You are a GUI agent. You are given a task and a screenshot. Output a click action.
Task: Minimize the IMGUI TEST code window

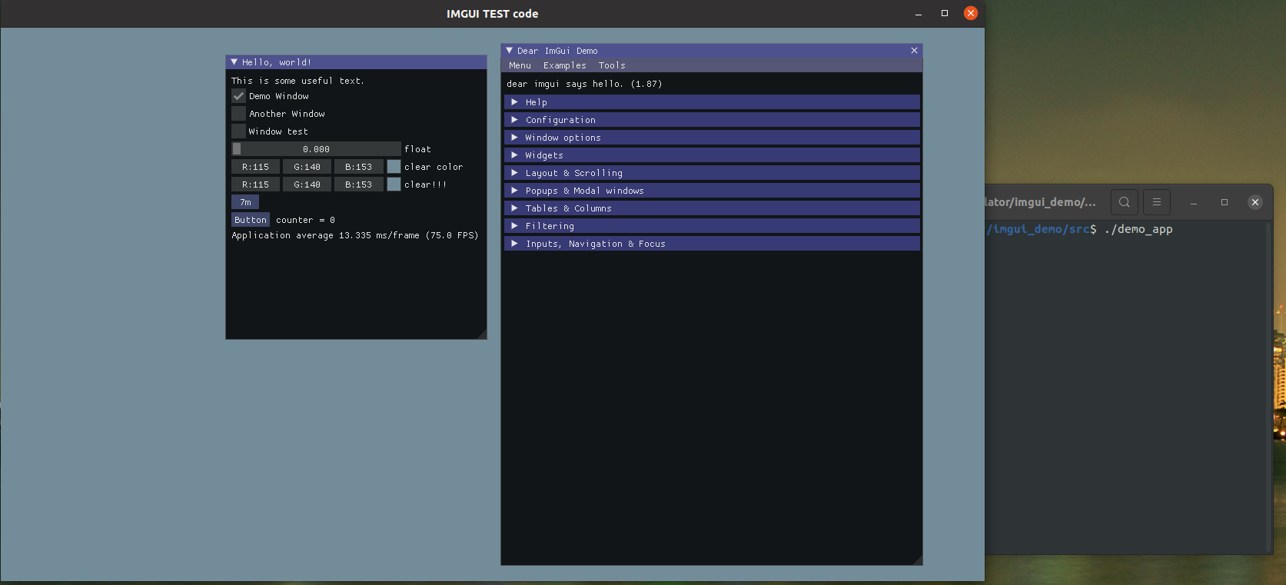click(919, 13)
